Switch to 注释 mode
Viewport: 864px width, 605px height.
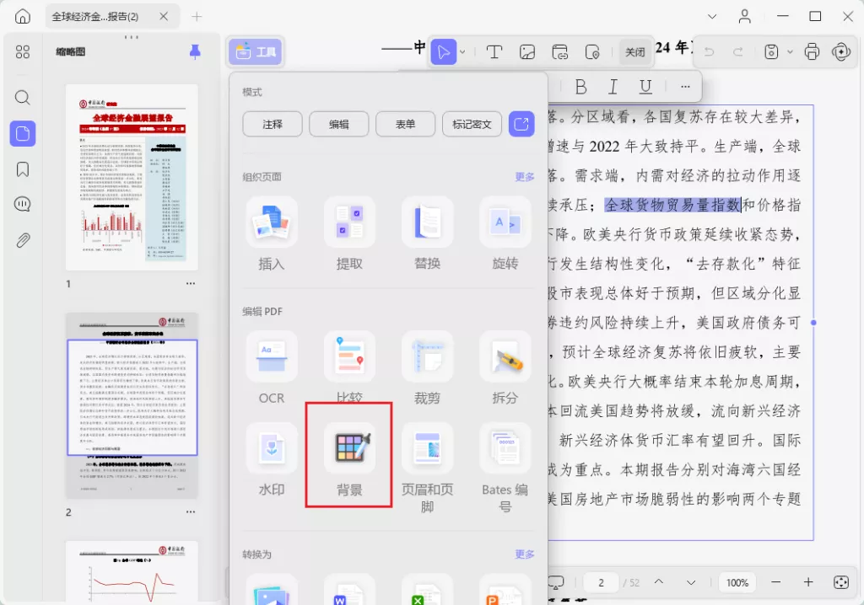pyautogui.click(x=272, y=123)
